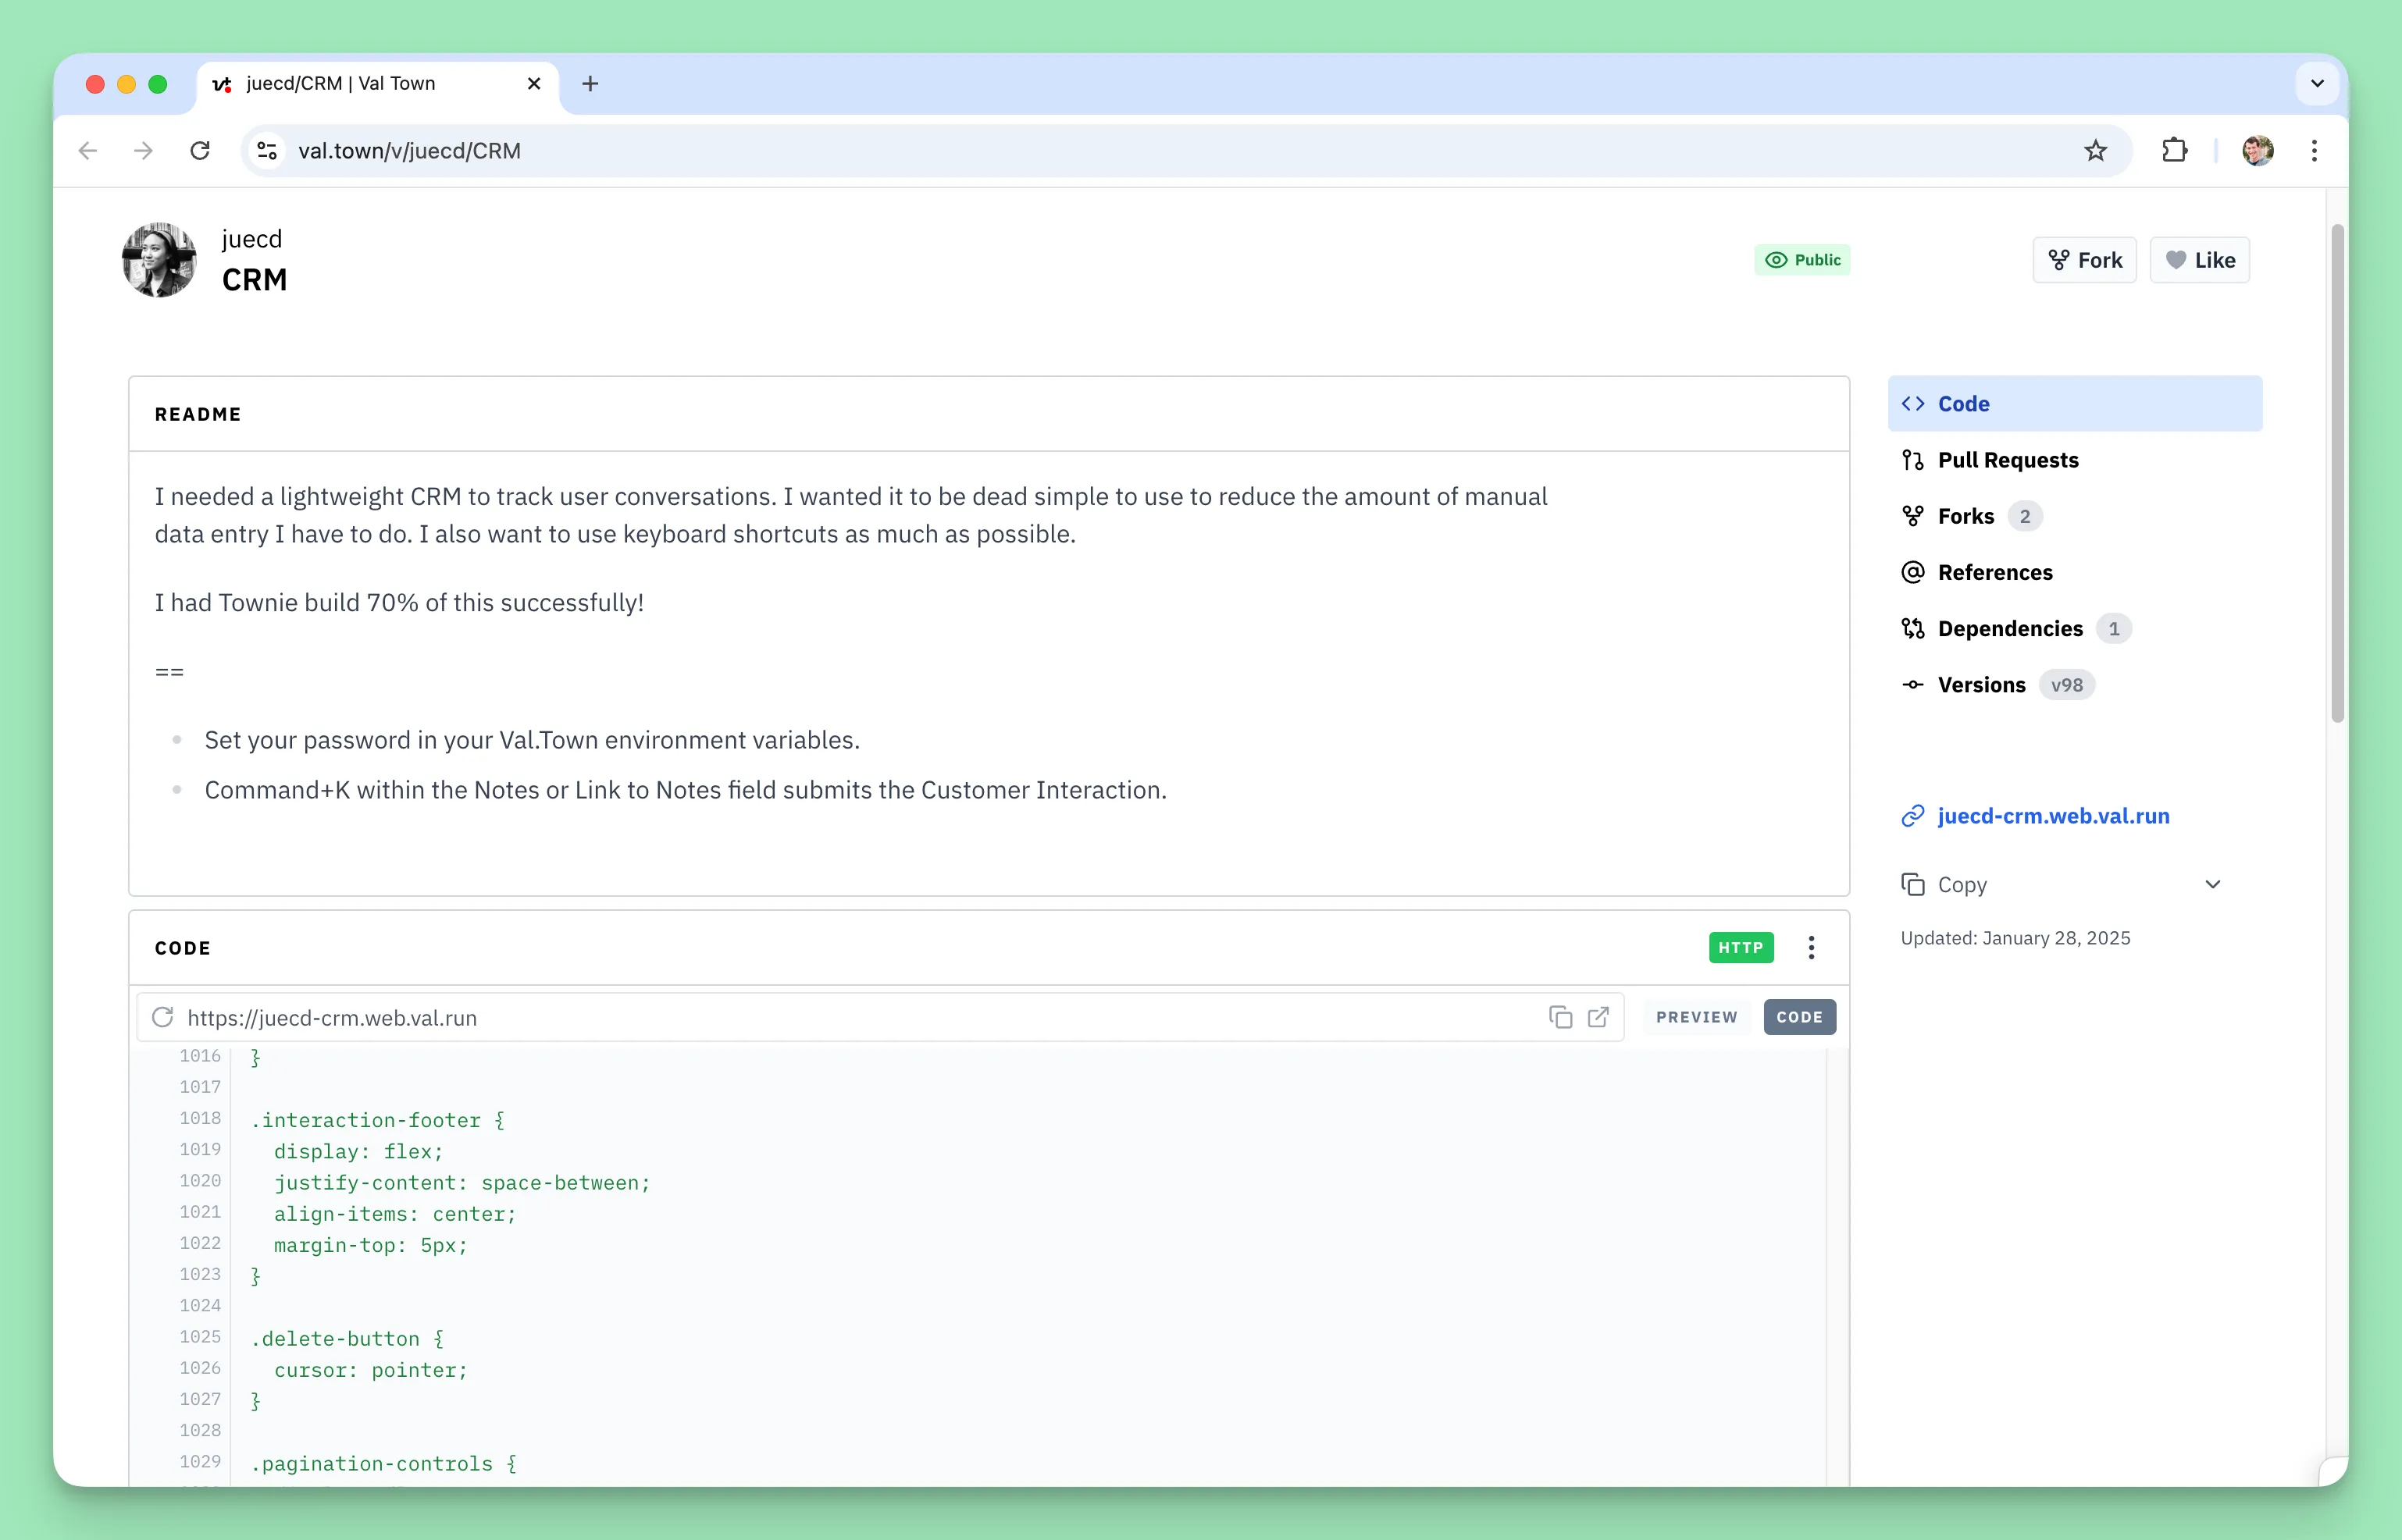Click the References icon
This screenshot has width=2402, height=1540.
[1913, 571]
